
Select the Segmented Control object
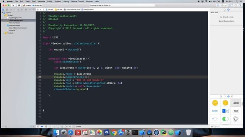(225, 111)
